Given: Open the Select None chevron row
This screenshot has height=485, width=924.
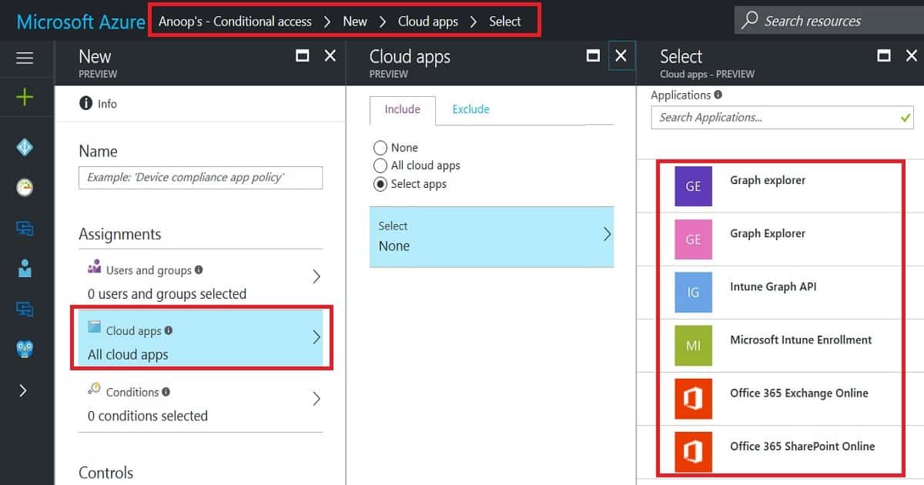Looking at the screenshot, I should coord(491,236).
